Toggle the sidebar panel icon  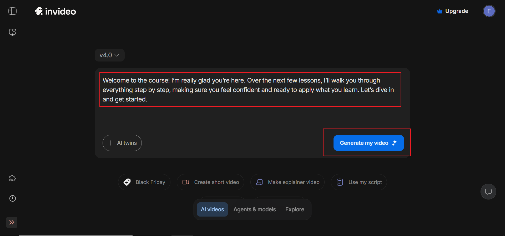(x=12, y=11)
